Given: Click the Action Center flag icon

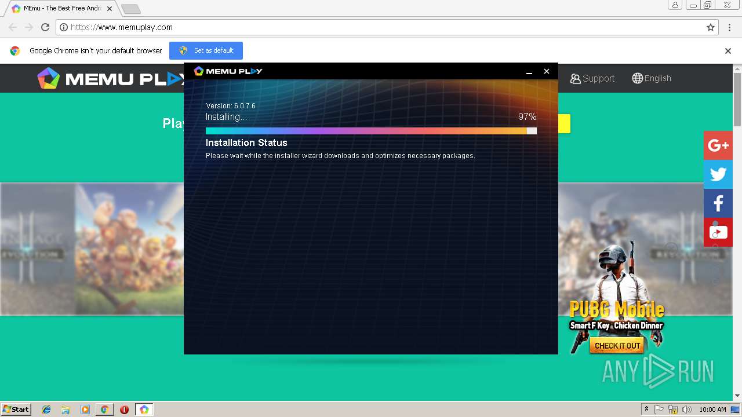Looking at the screenshot, I should (659, 409).
